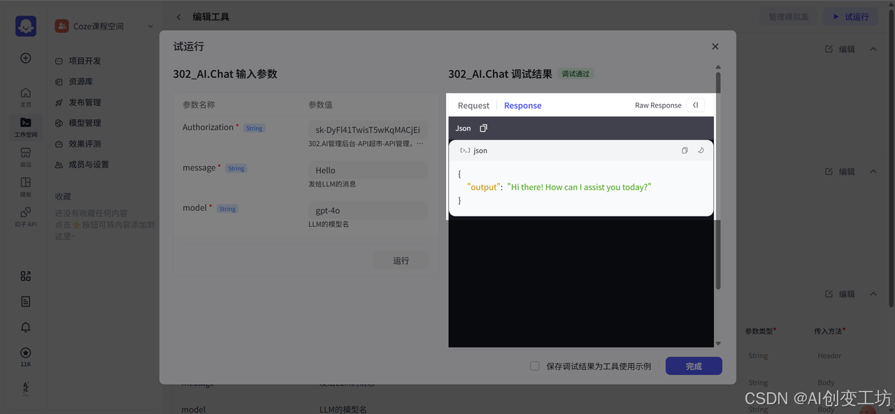Click the String badge next to Authorization

point(254,128)
